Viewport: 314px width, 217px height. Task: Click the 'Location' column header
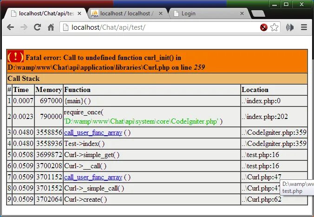pyautogui.click(x=274, y=90)
